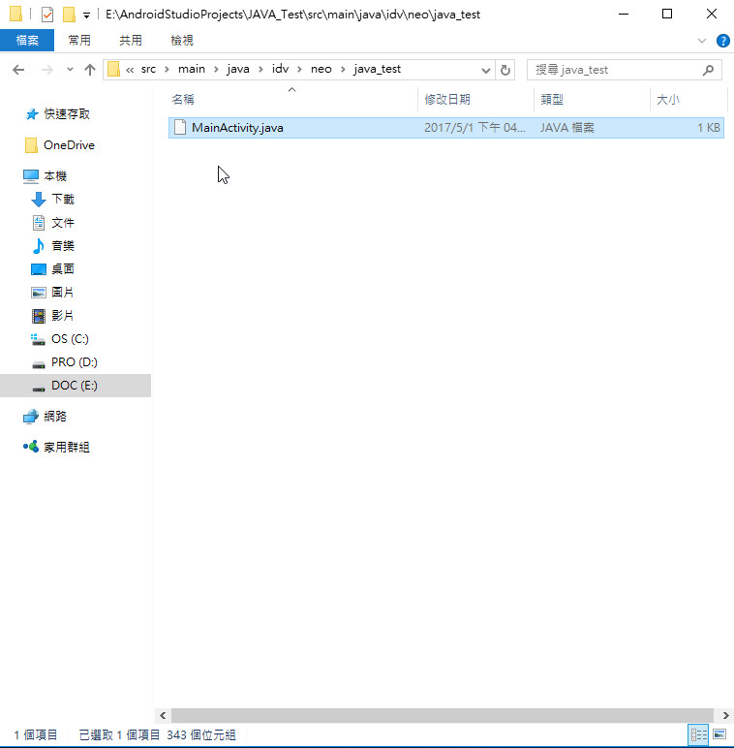Click the Properties quick access toolbar icon

tap(47, 15)
